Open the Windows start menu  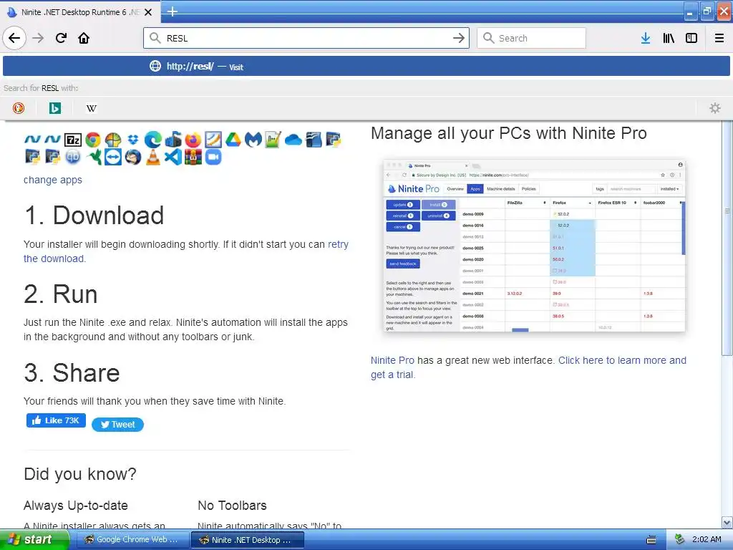tap(34, 539)
